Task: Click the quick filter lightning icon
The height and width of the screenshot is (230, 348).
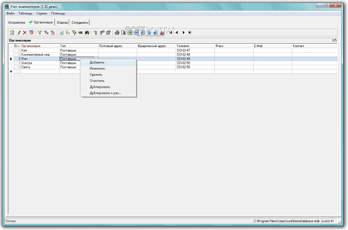Action: point(74,33)
